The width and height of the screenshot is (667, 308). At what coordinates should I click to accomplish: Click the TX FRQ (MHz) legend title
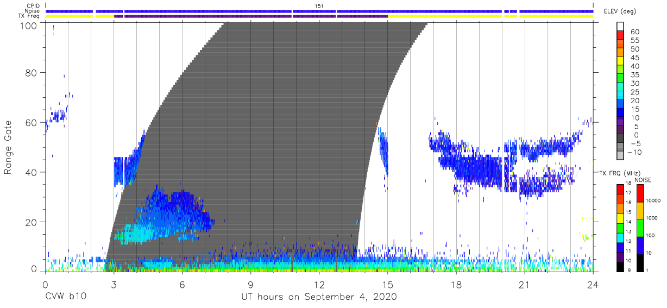pos(619,173)
